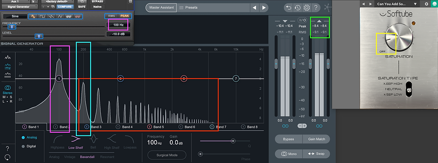Select PEAK metering mode
The width and height of the screenshot is (438, 163).
pyautogui.click(x=125, y=16)
